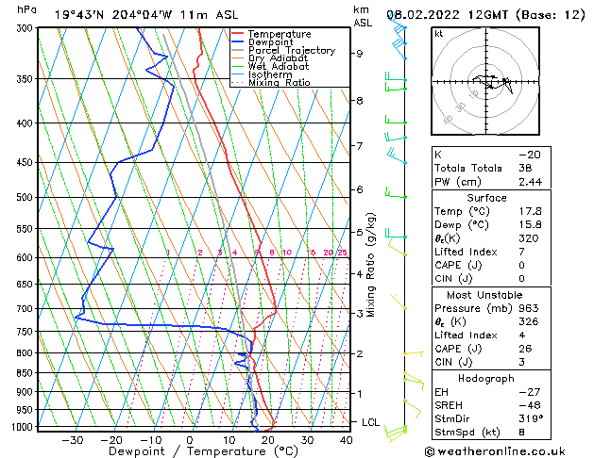Viewport: 594px width, 458px height.
Task: Click the SREH value '-48'
Action: (530, 405)
